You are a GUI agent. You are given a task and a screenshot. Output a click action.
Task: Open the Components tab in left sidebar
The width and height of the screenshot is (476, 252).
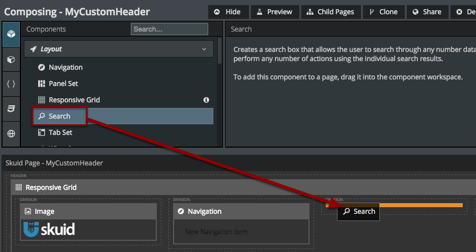(11, 34)
